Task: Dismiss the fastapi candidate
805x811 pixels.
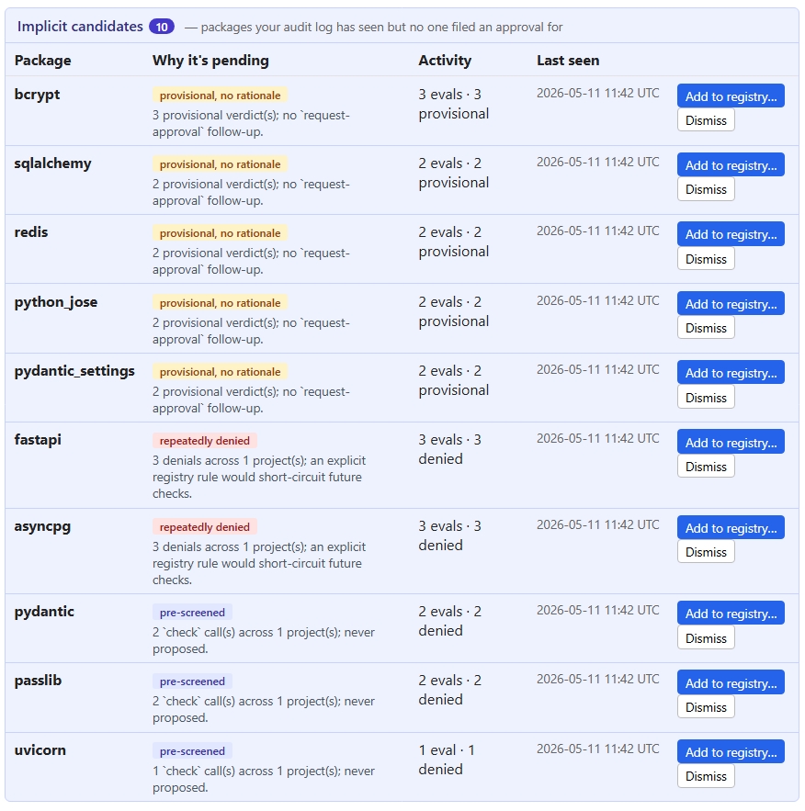Action: pos(706,466)
